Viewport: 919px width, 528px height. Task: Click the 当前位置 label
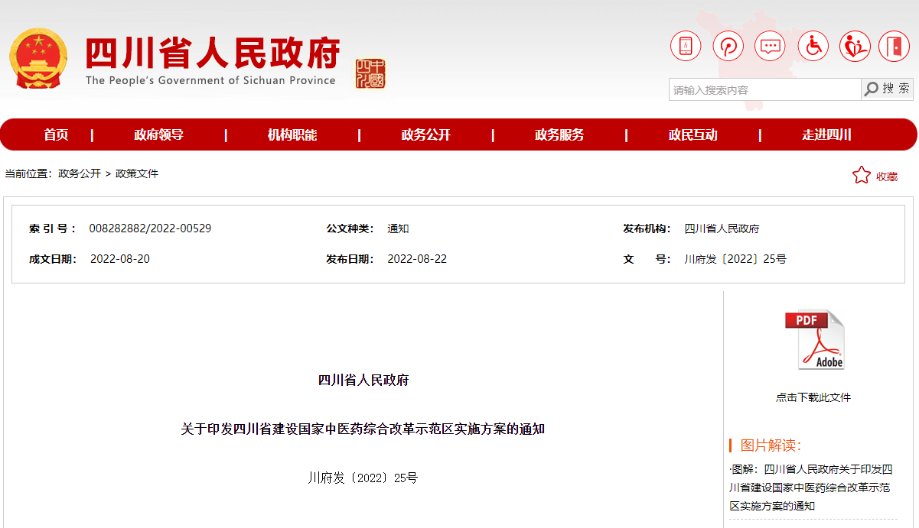coord(28,173)
